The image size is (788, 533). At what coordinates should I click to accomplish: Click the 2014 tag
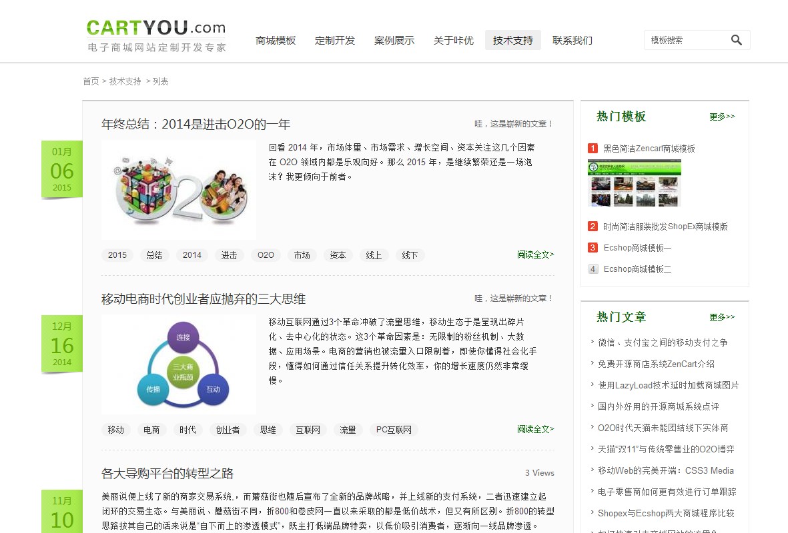click(192, 255)
